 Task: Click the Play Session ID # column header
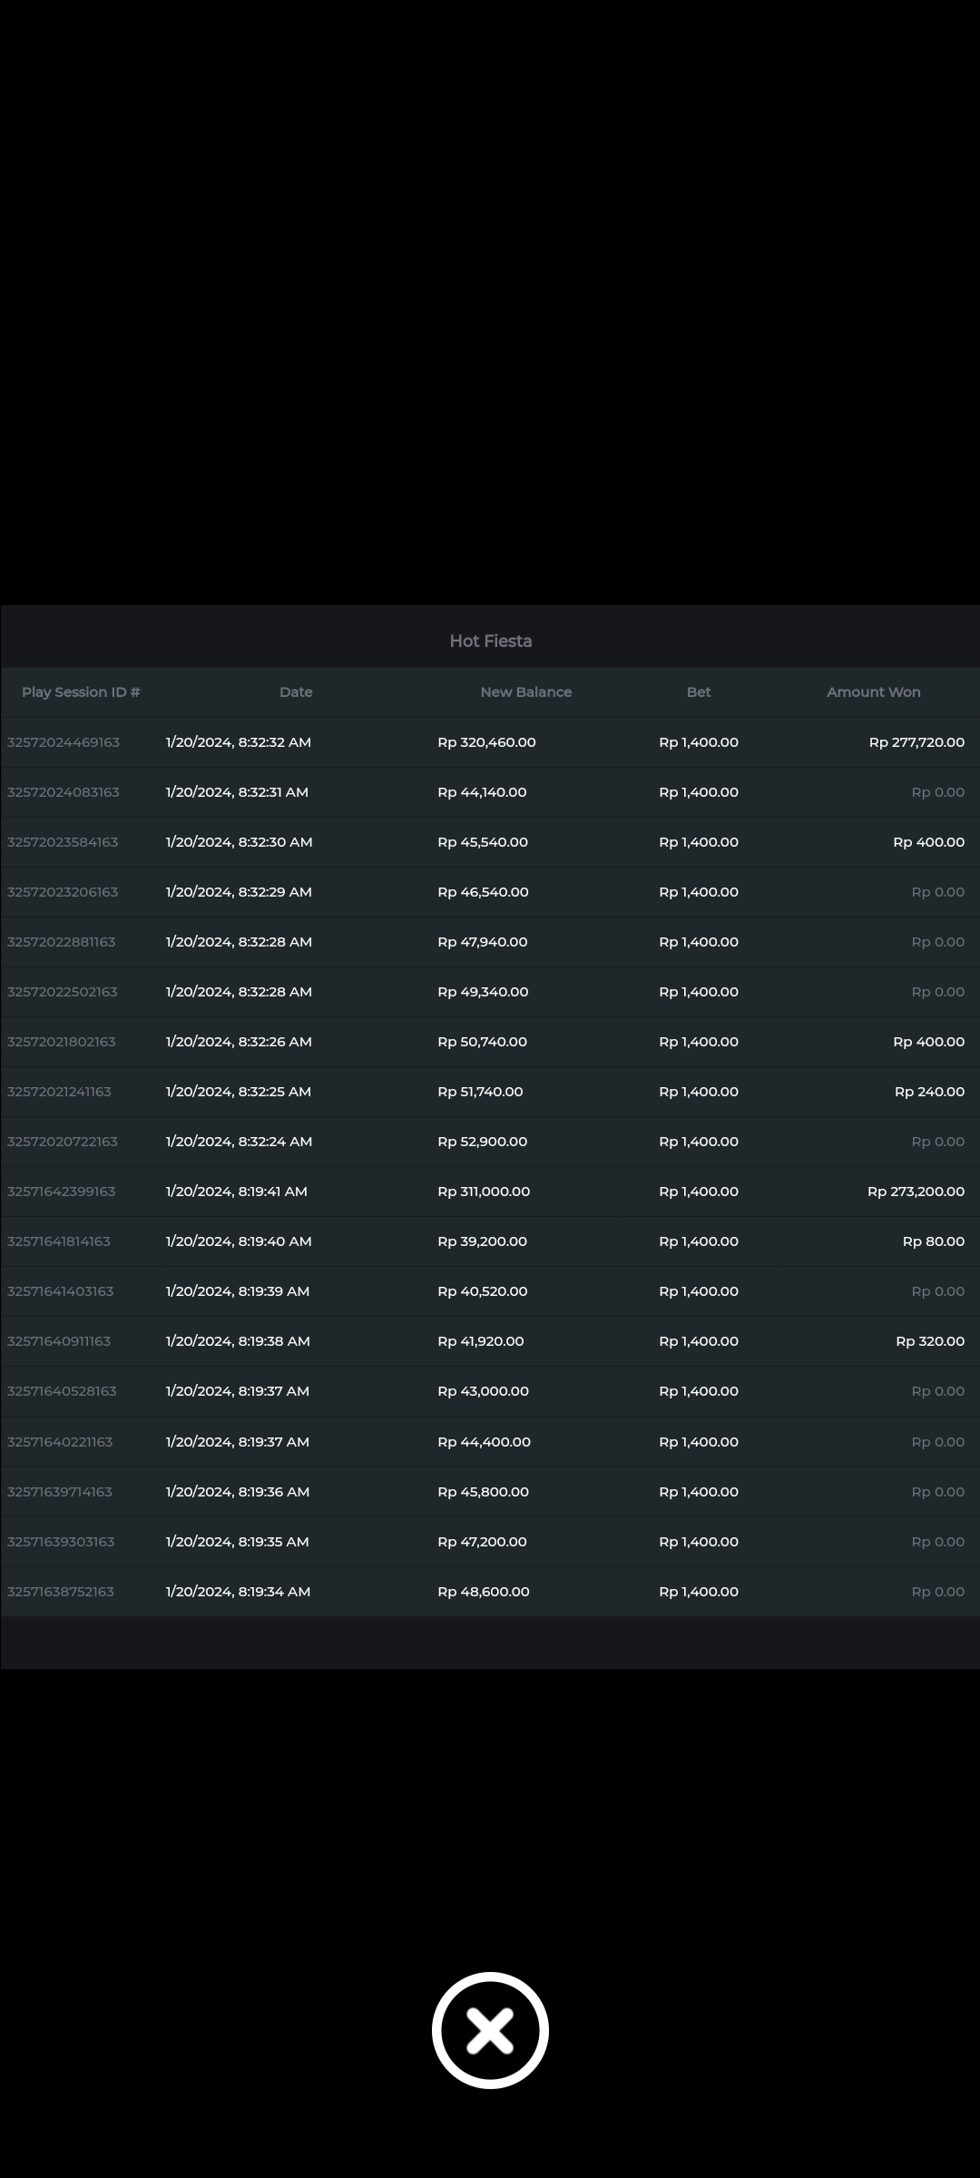(x=81, y=692)
